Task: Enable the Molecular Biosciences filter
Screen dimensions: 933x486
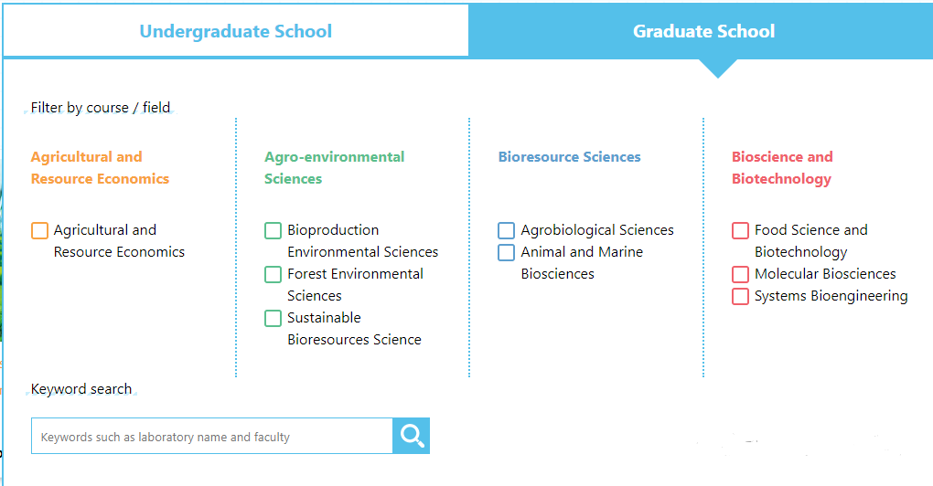Action: 740,274
